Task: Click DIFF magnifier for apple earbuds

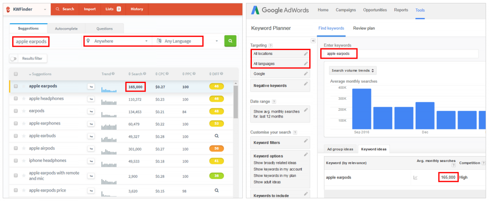Action: click(x=217, y=136)
